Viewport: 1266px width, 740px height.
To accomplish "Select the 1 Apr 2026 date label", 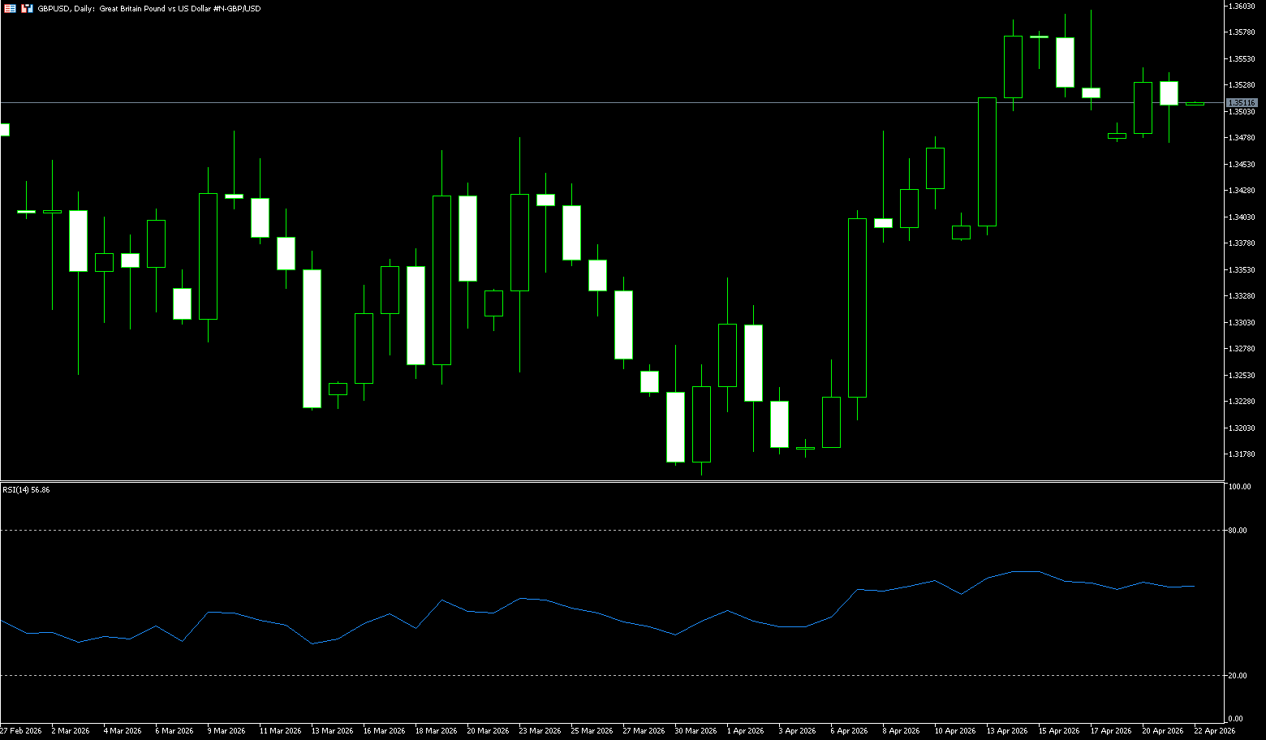I will coord(745,731).
